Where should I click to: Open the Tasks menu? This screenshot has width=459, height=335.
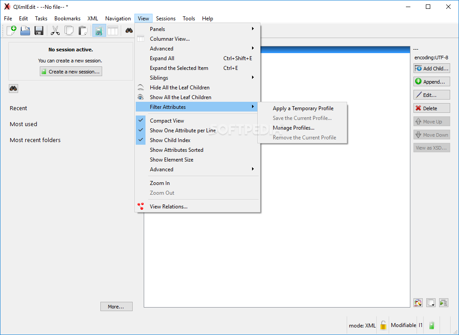click(x=41, y=19)
